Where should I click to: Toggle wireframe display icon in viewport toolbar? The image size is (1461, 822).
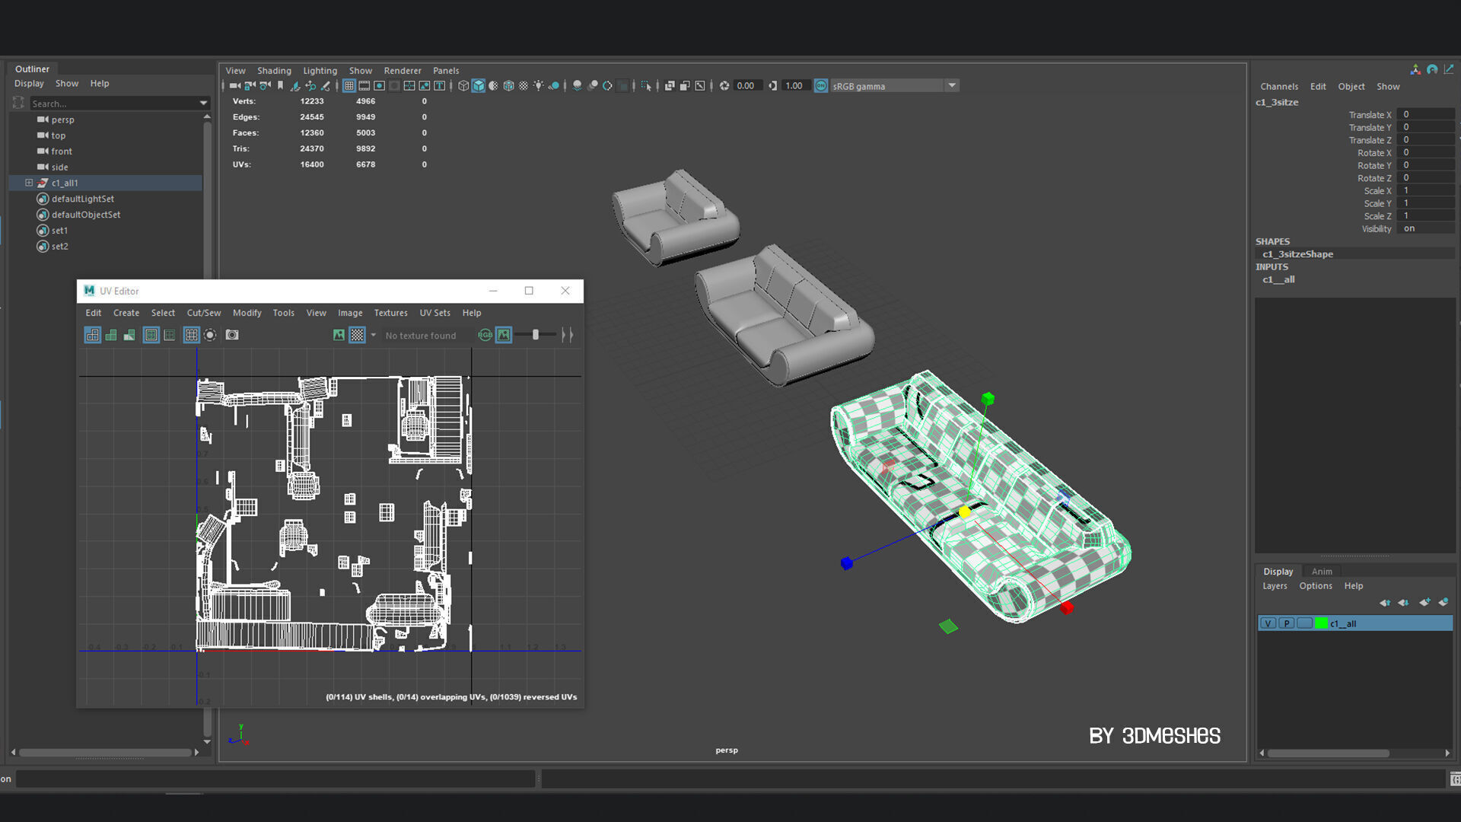point(463,86)
